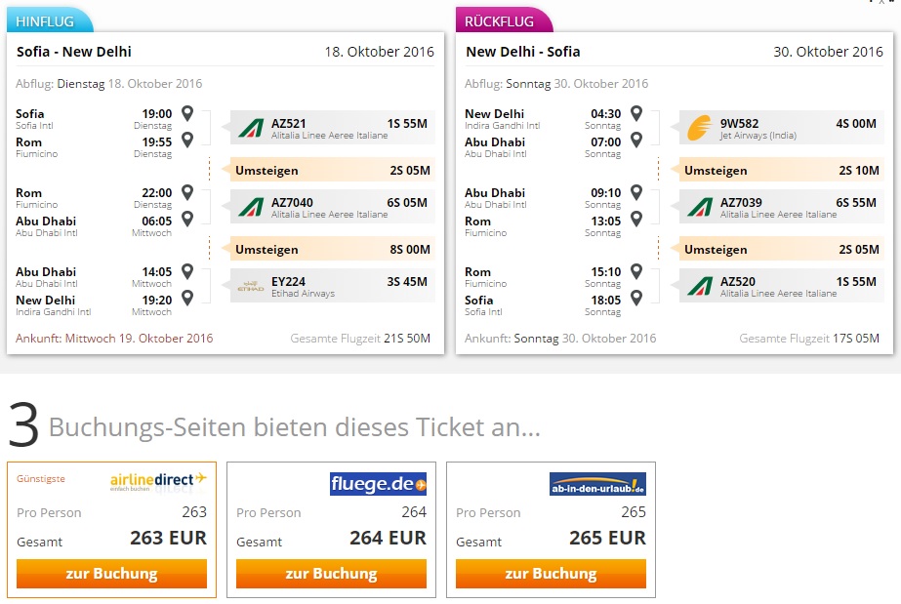901x604 pixels.
Task: Open the ab-in-den-urlaub.de logo
Action: point(597,484)
